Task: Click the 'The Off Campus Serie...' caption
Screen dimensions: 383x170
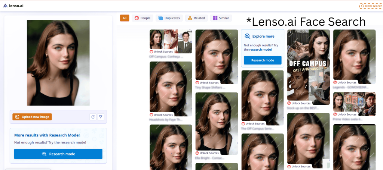Action: [x=258, y=128]
